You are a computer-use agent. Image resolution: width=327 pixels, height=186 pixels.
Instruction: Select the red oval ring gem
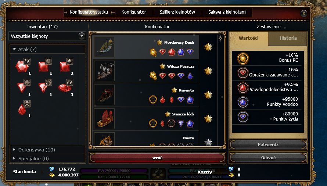65,87
